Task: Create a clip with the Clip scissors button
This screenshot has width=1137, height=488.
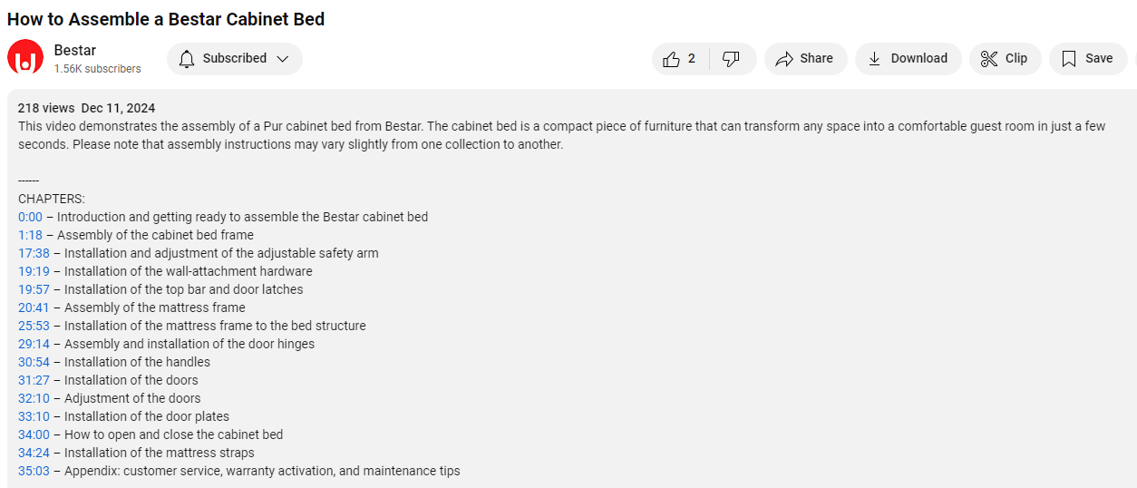Action: (x=1005, y=59)
